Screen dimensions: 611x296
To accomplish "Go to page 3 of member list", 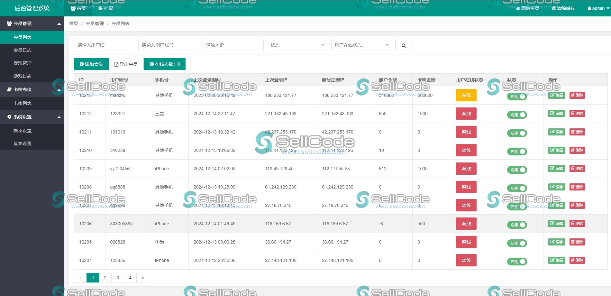I will 117,277.
